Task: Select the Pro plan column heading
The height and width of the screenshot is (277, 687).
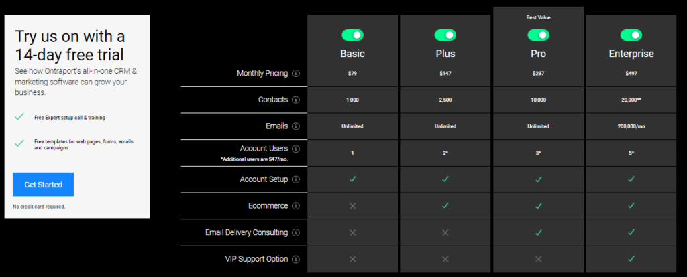Action: pyautogui.click(x=538, y=54)
